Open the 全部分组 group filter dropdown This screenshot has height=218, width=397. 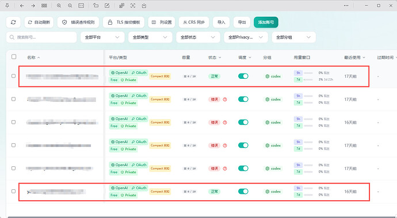coord(293,37)
